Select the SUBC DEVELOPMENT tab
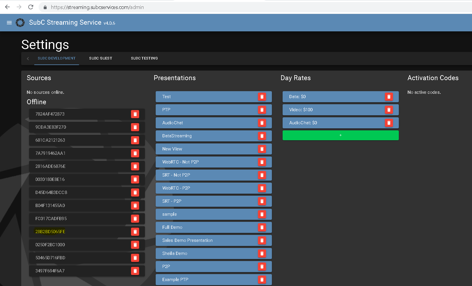Viewport: 472px width, 286px height. [x=57, y=58]
